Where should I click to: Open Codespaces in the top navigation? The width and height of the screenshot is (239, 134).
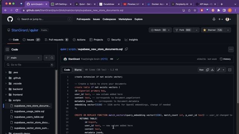point(109,19)
